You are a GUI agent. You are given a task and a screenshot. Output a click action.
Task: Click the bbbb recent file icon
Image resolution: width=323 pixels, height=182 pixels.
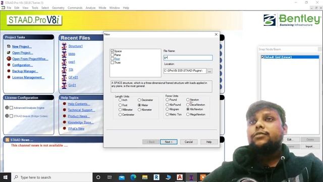click(x=64, y=54)
